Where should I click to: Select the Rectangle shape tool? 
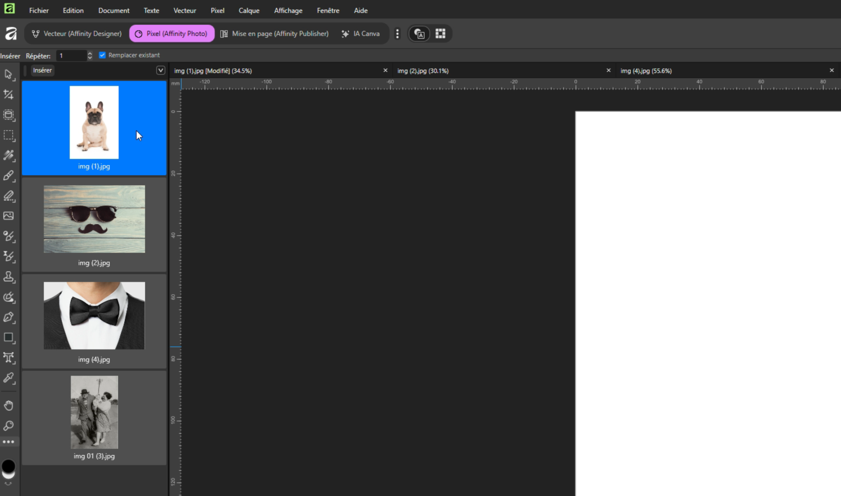(x=8, y=338)
